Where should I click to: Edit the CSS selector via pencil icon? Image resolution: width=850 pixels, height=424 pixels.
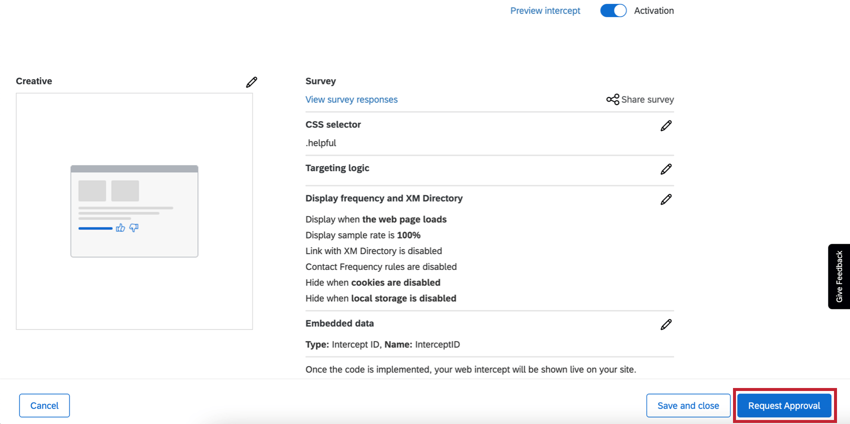(665, 126)
